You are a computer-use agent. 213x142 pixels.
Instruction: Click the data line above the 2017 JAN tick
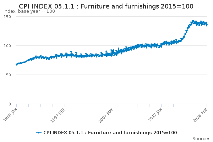(162, 44)
